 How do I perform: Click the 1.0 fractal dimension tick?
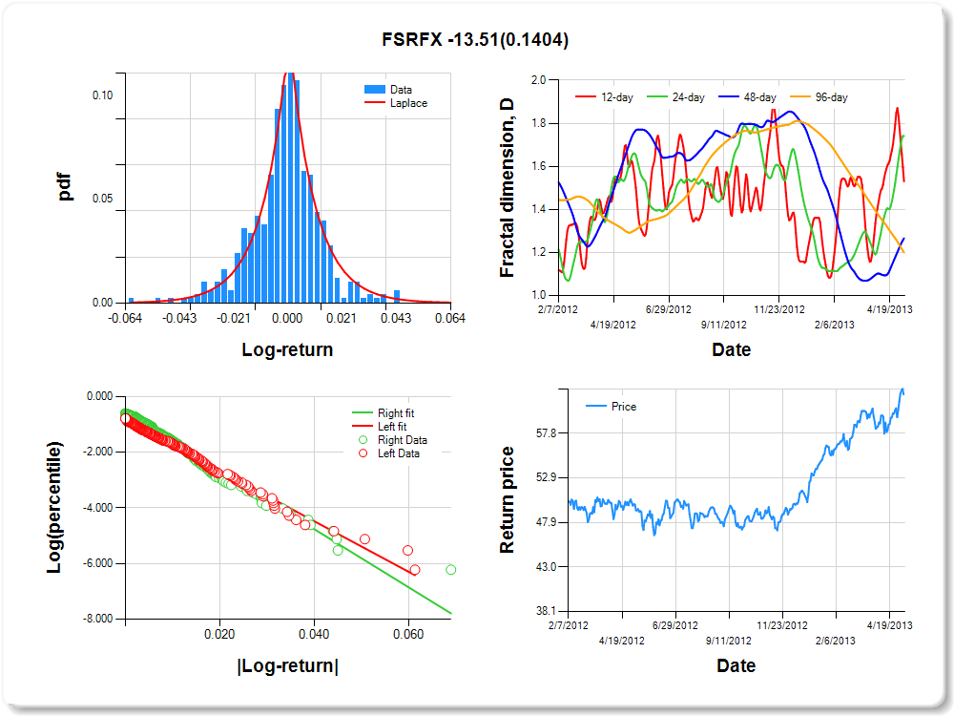click(x=538, y=295)
